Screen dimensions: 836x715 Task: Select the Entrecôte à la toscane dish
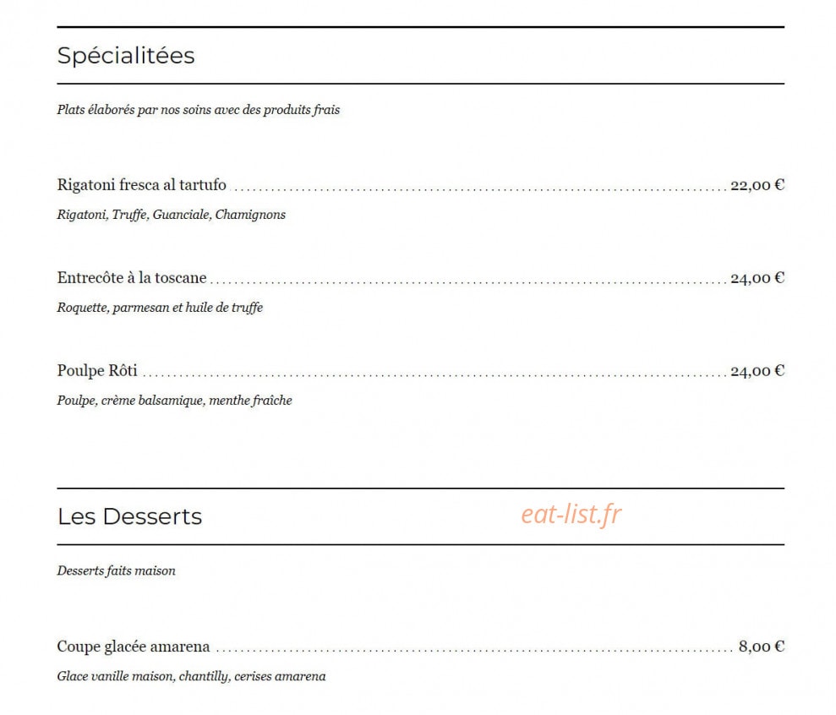click(132, 277)
